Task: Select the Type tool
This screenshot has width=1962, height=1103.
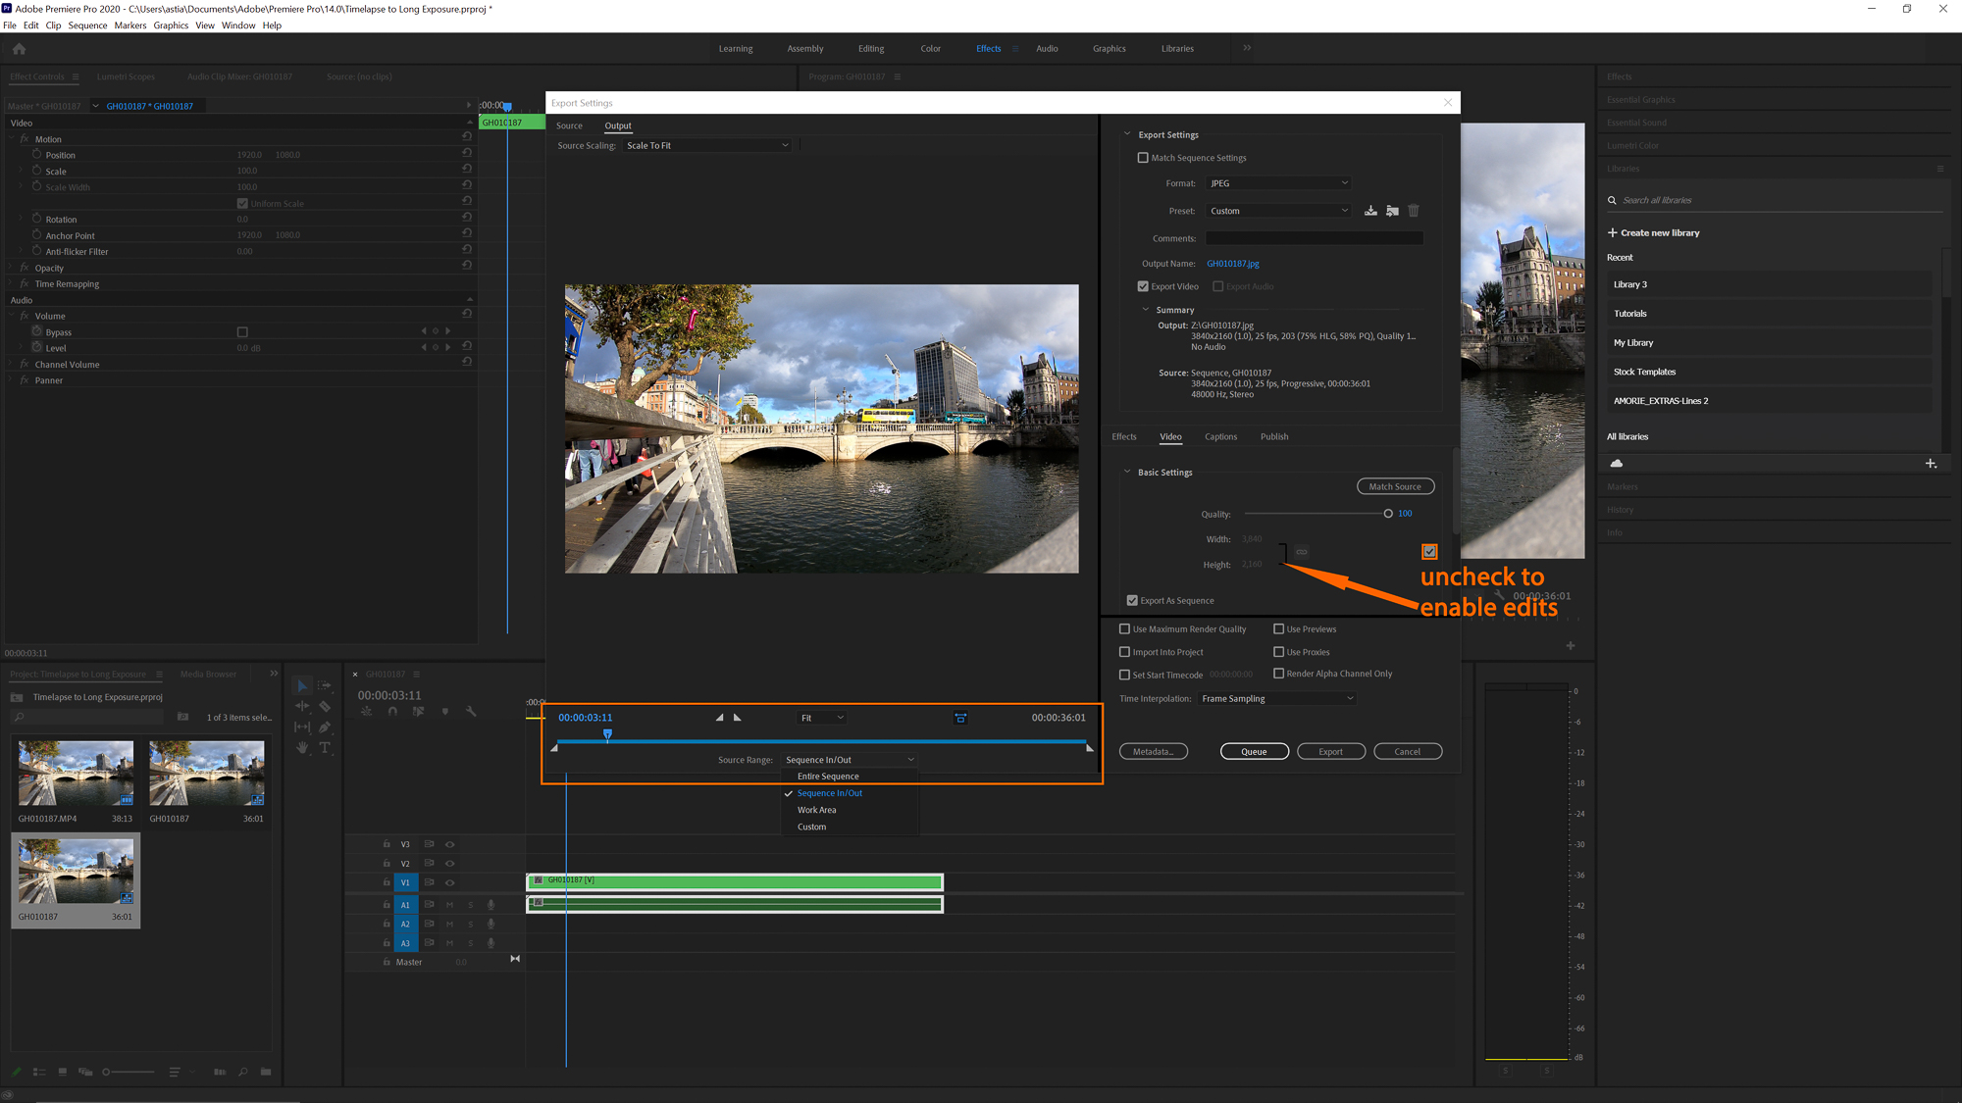Action: [327, 749]
